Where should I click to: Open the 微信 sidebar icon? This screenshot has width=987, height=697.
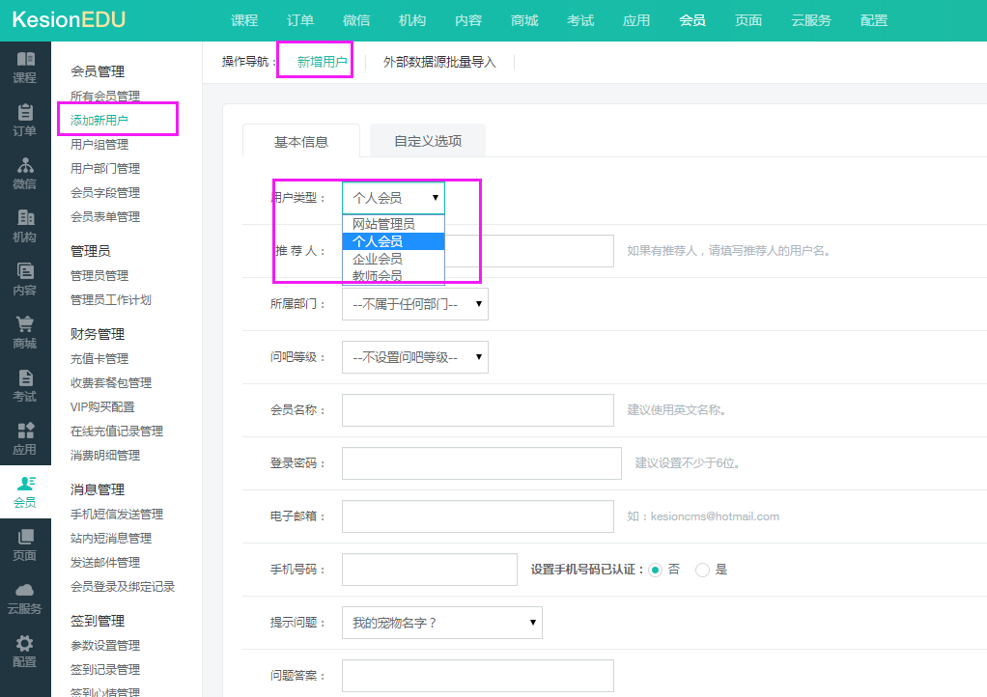(25, 166)
